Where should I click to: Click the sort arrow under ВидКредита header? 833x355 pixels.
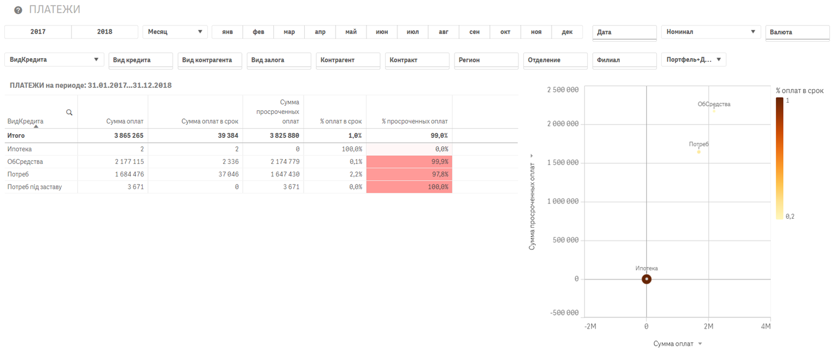coord(36,126)
